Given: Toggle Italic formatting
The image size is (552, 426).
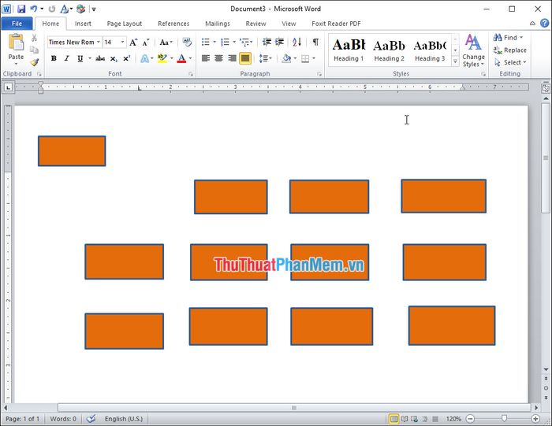Looking at the screenshot, I should 66,58.
